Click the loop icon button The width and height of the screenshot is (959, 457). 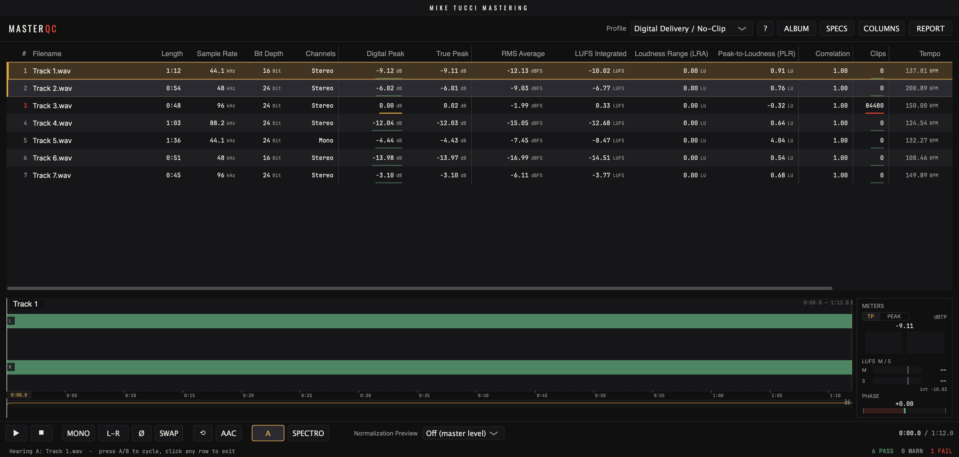(202, 433)
